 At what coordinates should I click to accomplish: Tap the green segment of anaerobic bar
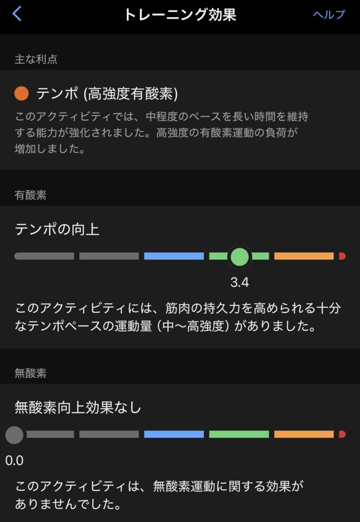click(239, 434)
